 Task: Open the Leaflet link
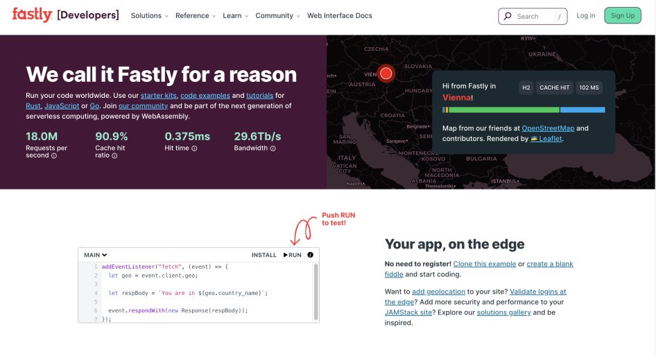546,139
